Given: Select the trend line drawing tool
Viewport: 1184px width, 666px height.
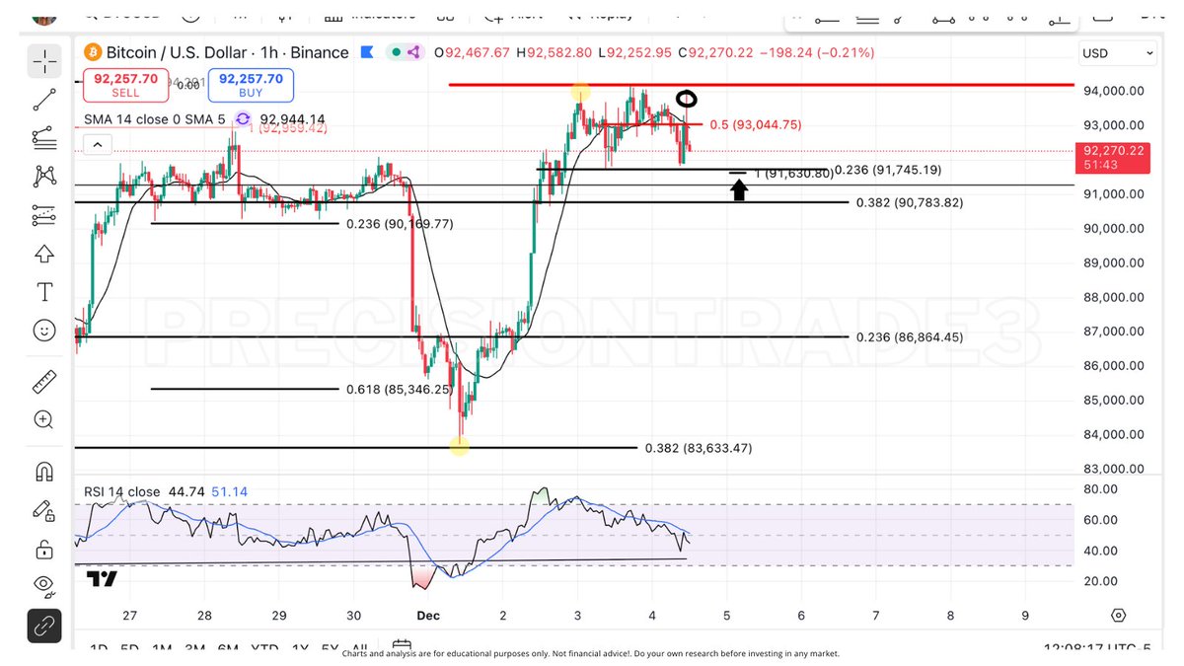Looking at the screenshot, I should pyautogui.click(x=44, y=99).
